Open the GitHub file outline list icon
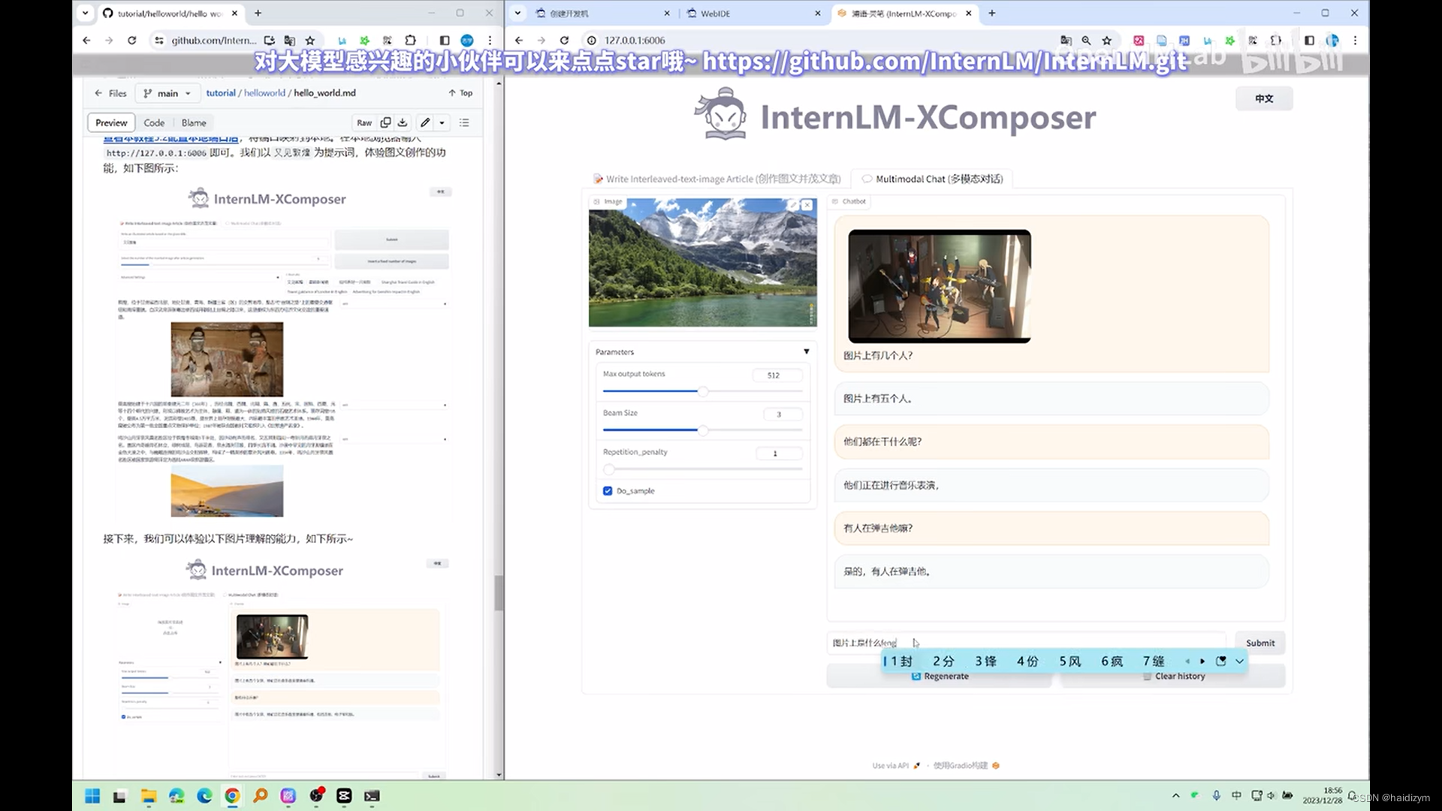 pos(464,122)
